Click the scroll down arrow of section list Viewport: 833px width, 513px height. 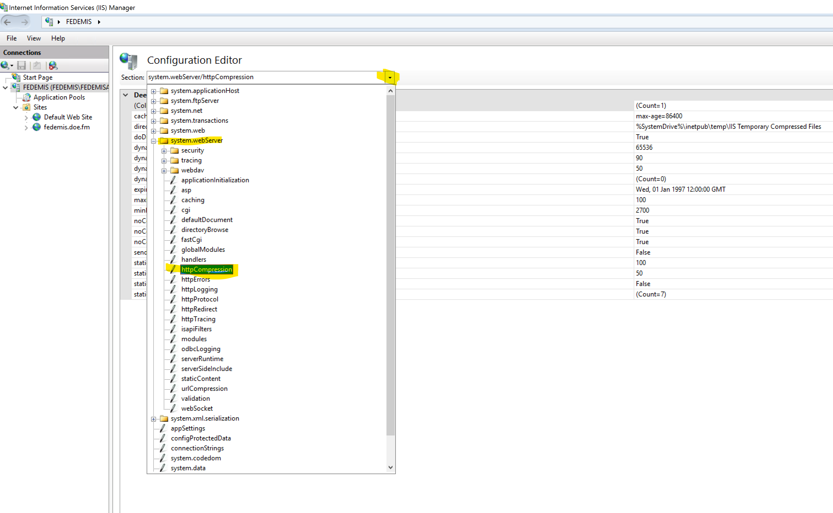(391, 467)
